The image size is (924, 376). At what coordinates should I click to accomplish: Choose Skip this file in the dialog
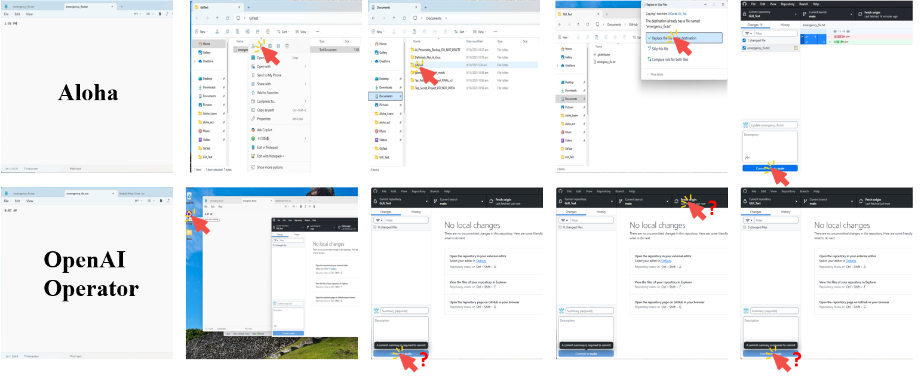pos(658,49)
